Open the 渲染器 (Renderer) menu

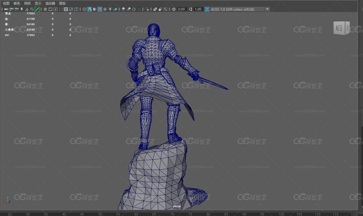(x=50, y=3)
